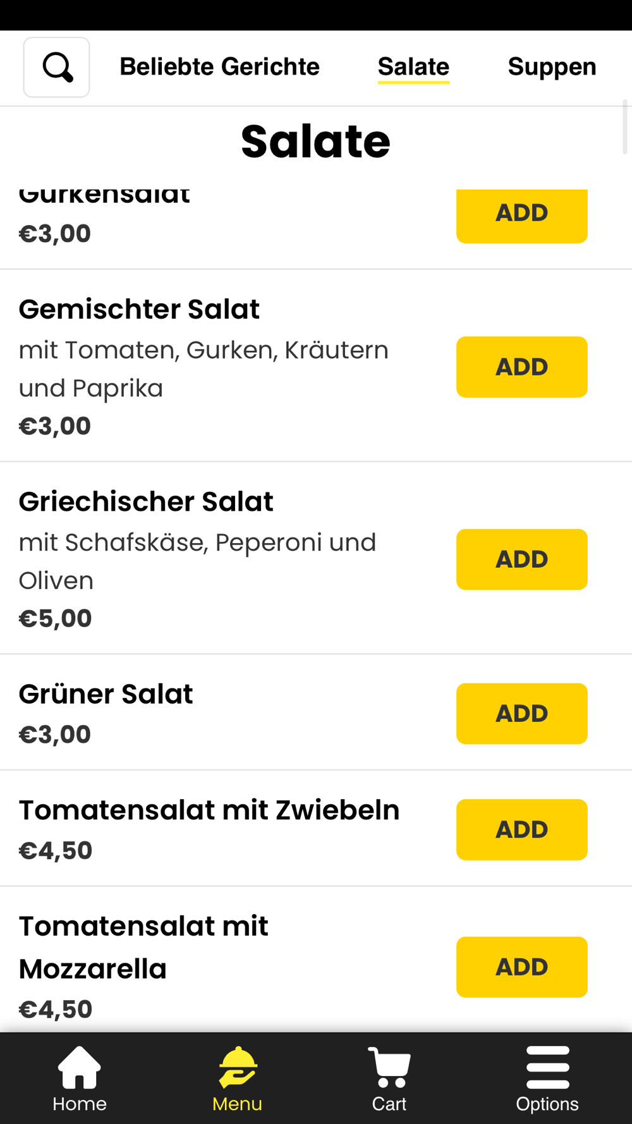Click the Salate section heading
Screen dimensions: 632x1124
(x=315, y=141)
